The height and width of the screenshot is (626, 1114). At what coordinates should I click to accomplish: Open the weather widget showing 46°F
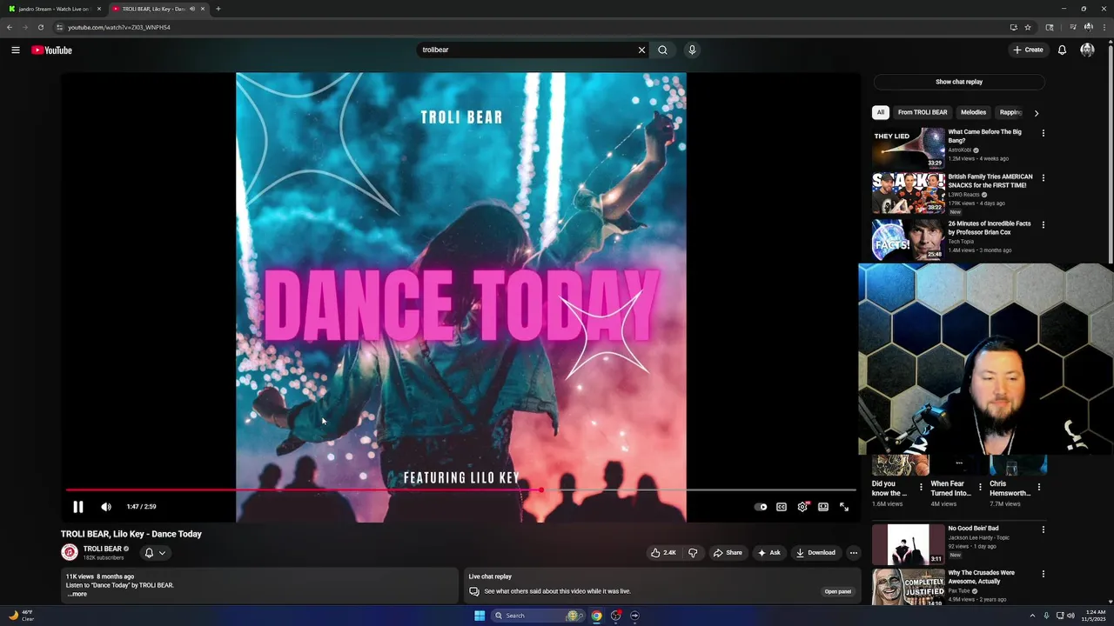[21, 616]
